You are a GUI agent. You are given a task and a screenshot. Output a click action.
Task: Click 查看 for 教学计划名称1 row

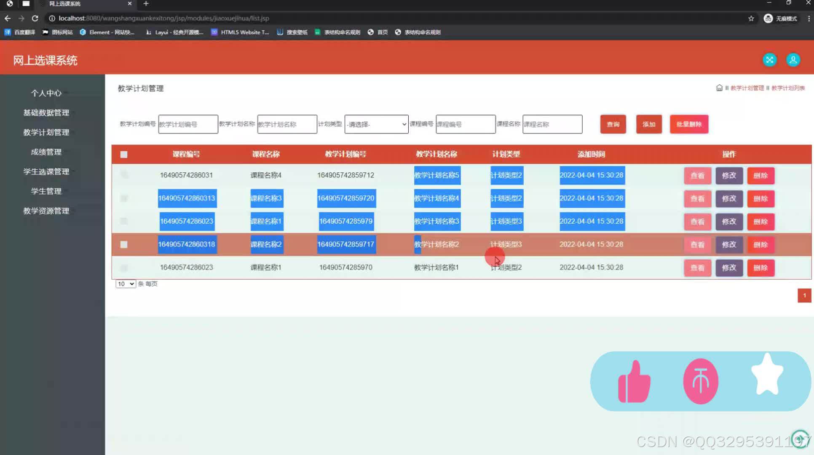pos(697,268)
